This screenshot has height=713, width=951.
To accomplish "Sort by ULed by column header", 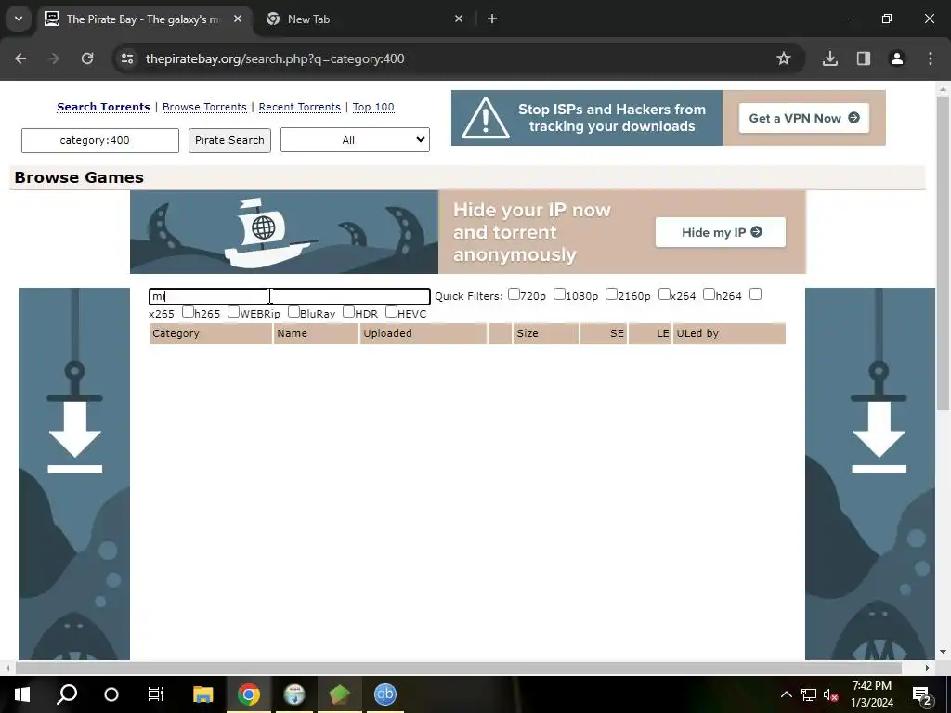I will click(729, 333).
